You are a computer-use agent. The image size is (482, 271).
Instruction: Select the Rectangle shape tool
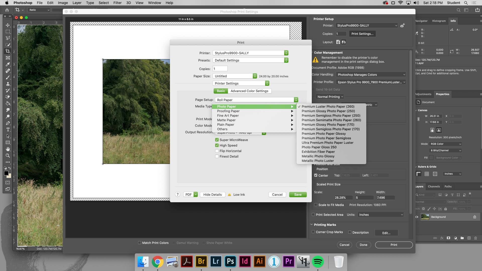coord(8,143)
